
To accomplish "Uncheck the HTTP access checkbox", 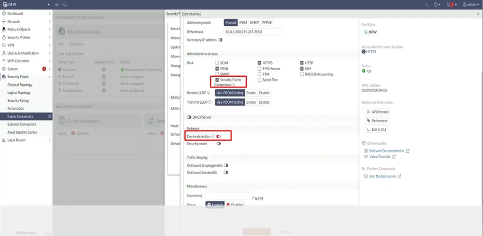I will tap(302, 63).
